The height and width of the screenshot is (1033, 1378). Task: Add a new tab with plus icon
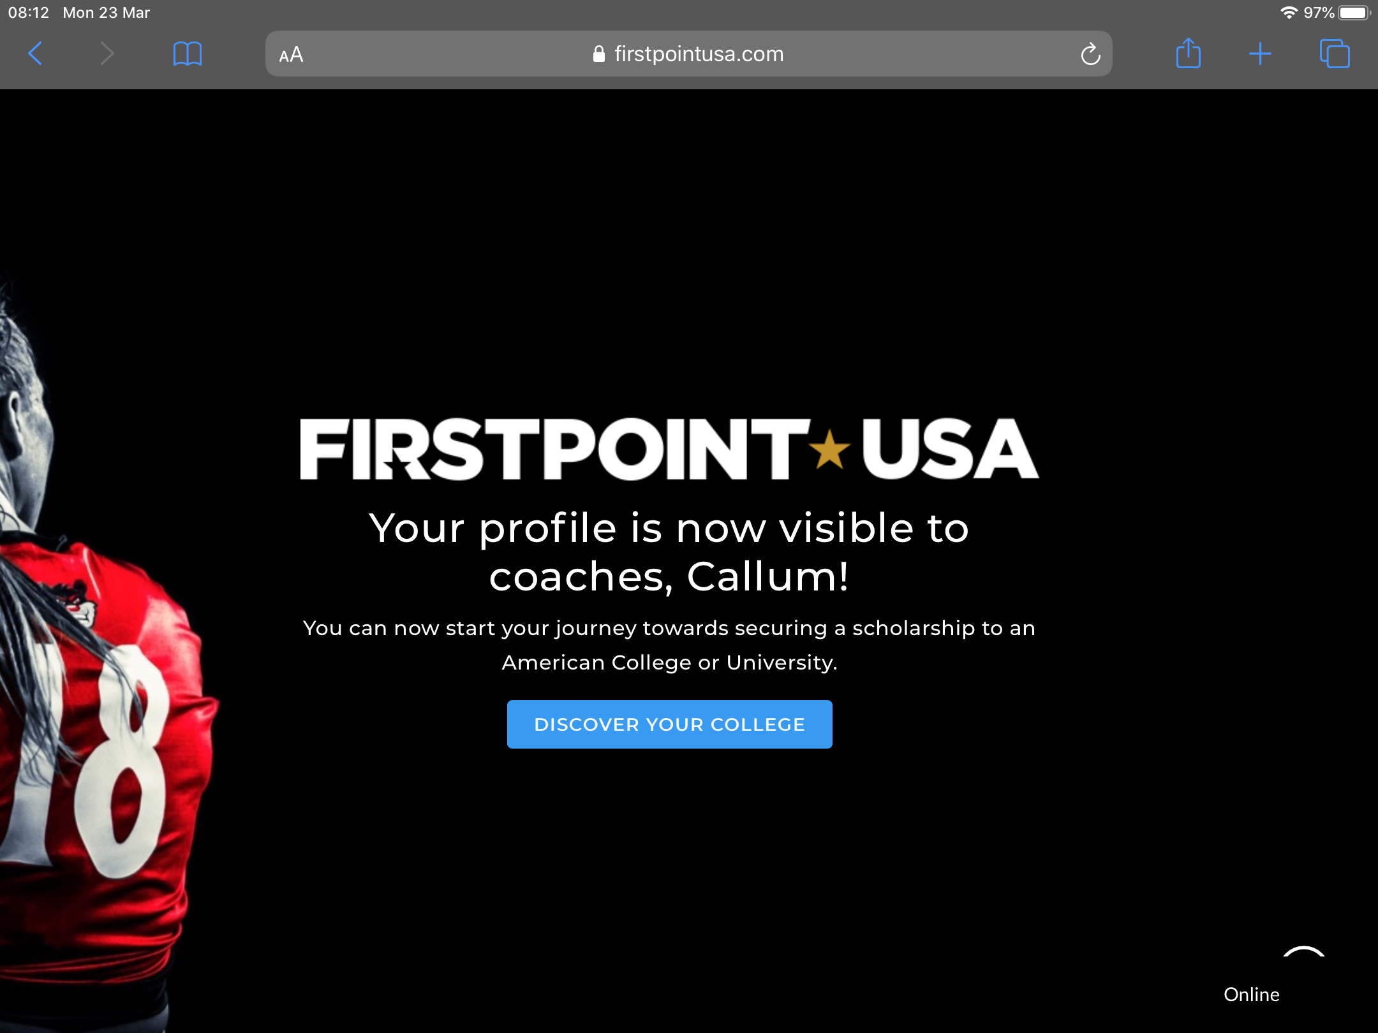click(1260, 54)
